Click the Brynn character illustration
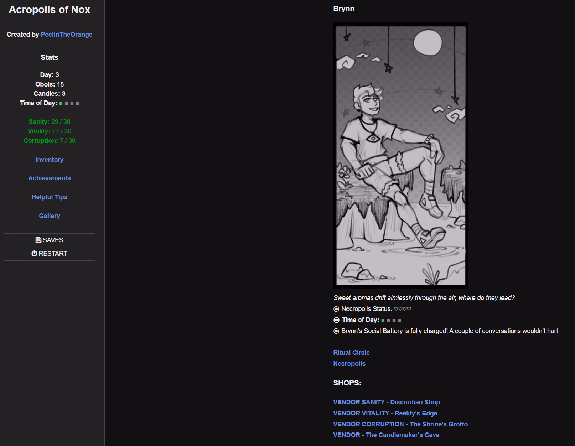575x446 pixels. [x=400, y=156]
